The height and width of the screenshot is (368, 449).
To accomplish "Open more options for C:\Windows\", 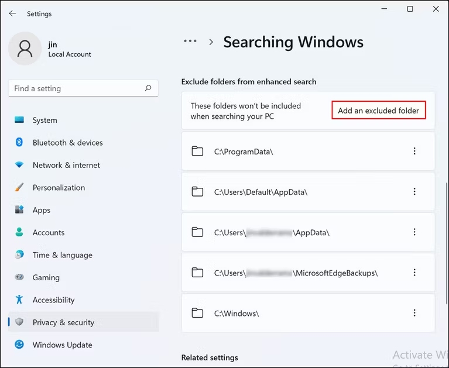I will [414, 313].
